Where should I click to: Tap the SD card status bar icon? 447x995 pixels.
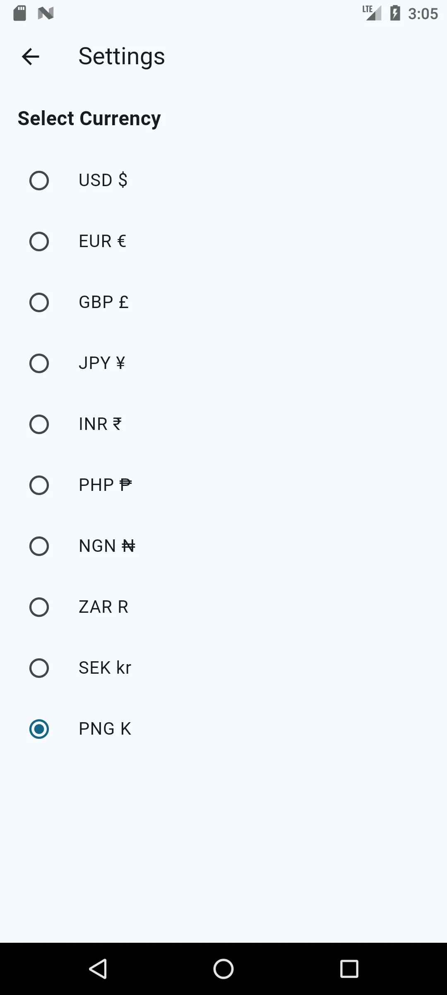20,13
